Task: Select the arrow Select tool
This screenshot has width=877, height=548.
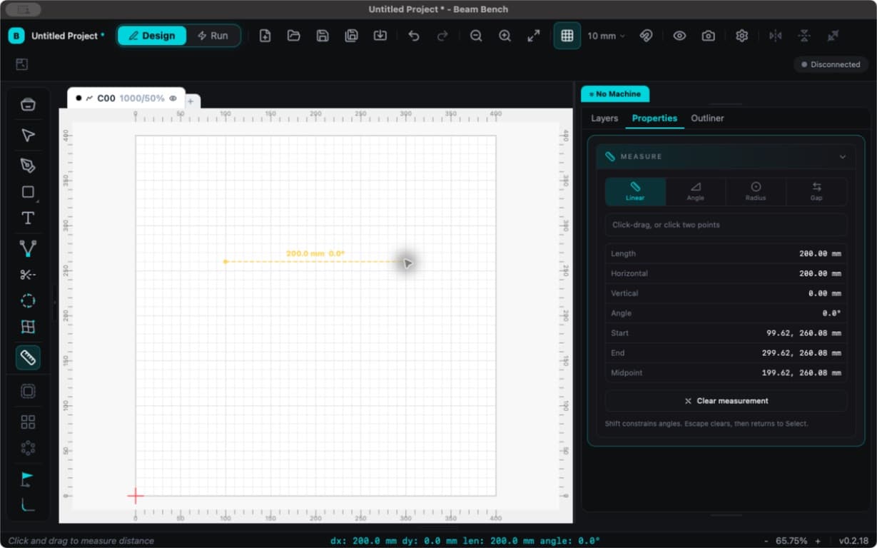Action: click(28, 136)
